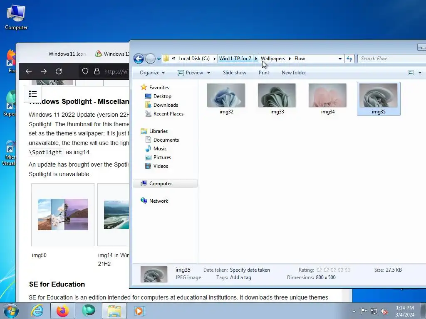Select Favorites in the navigation pane

(159, 88)
